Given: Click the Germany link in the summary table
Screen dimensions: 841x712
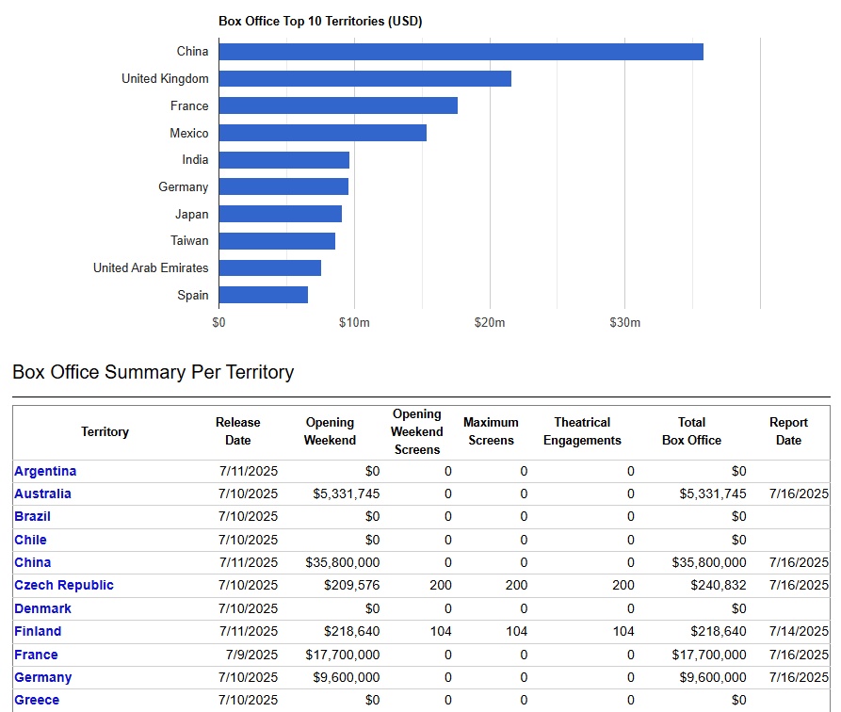Looking at the screenshot, I should point(43,677).
